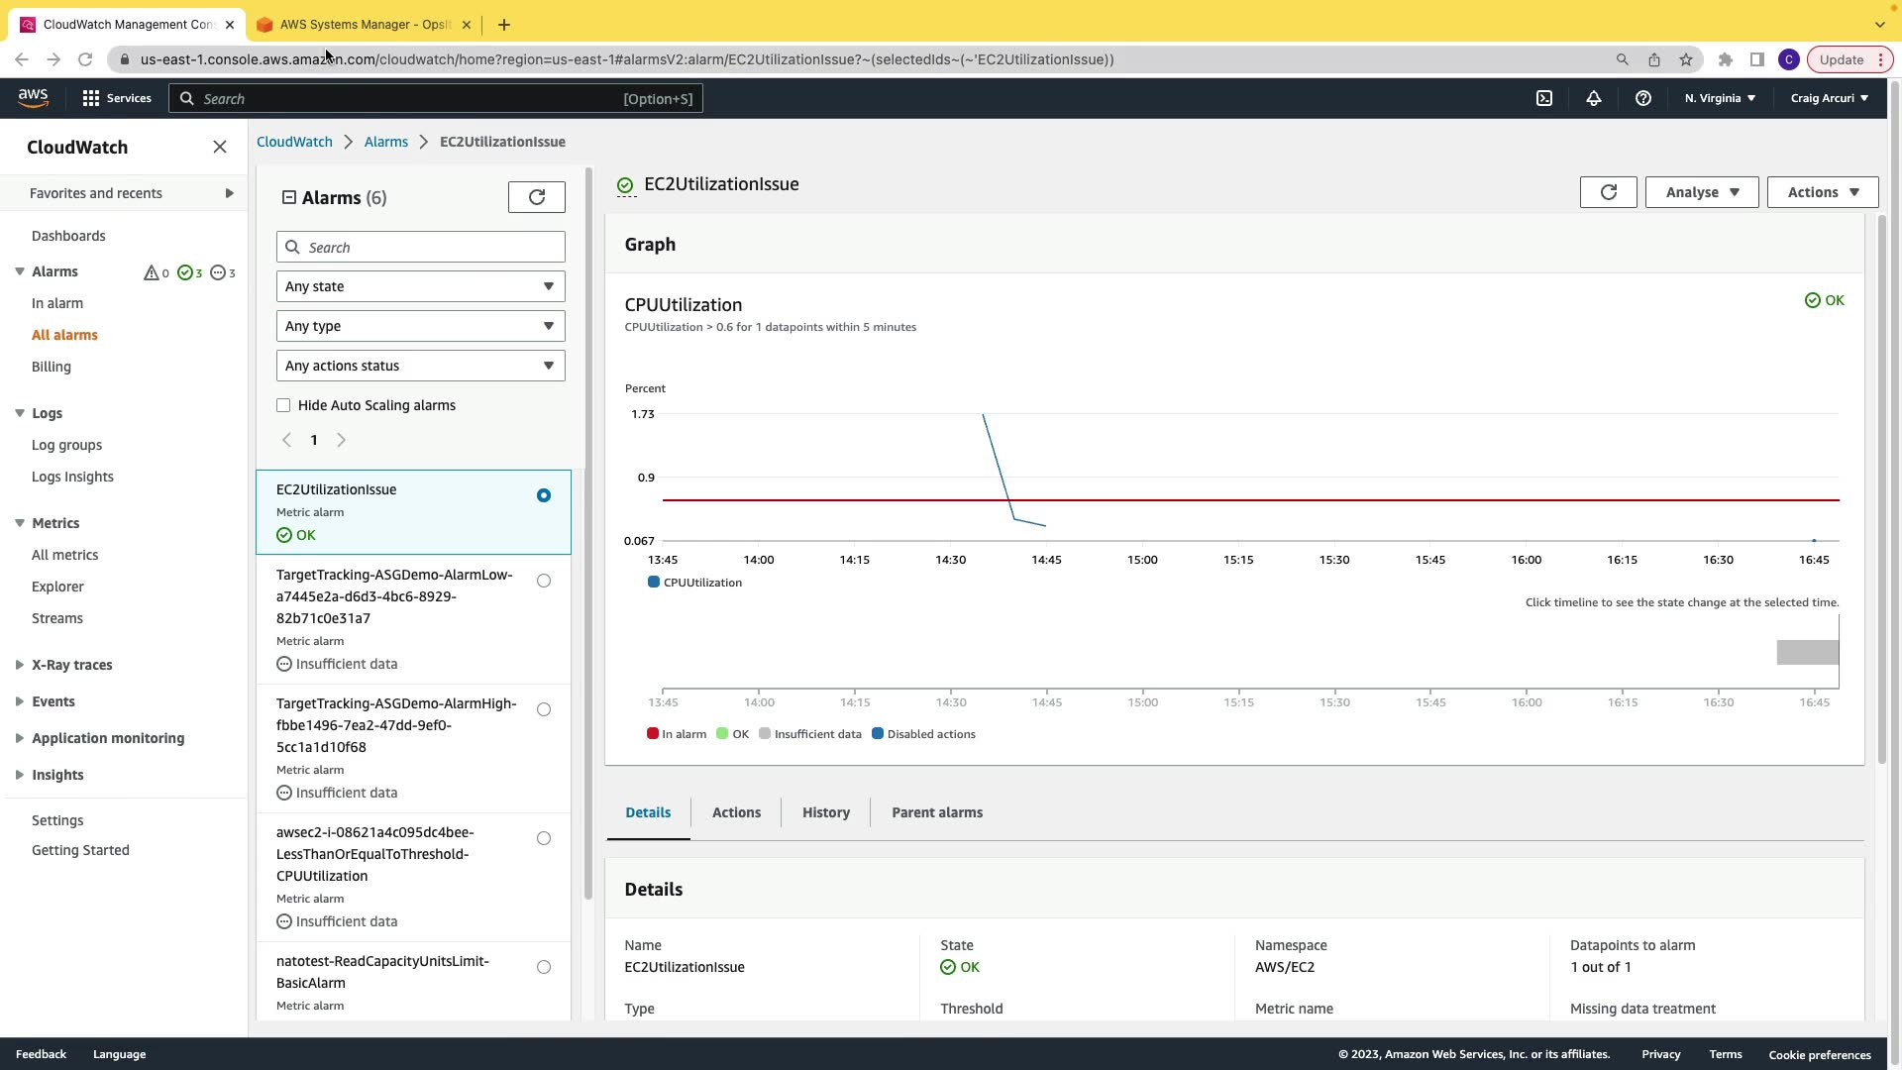Select TargetTracking-ASGDemo-AlarmLow alarm radio button
1902x1070 pixels.
544,581
